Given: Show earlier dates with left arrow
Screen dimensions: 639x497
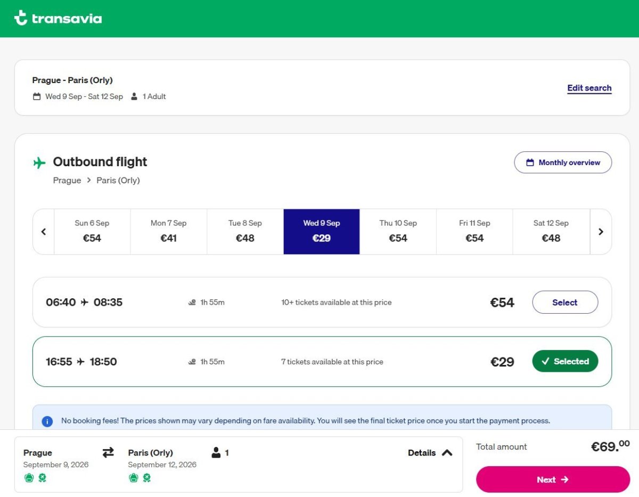Looking at the screenshot, I should 44,232.
